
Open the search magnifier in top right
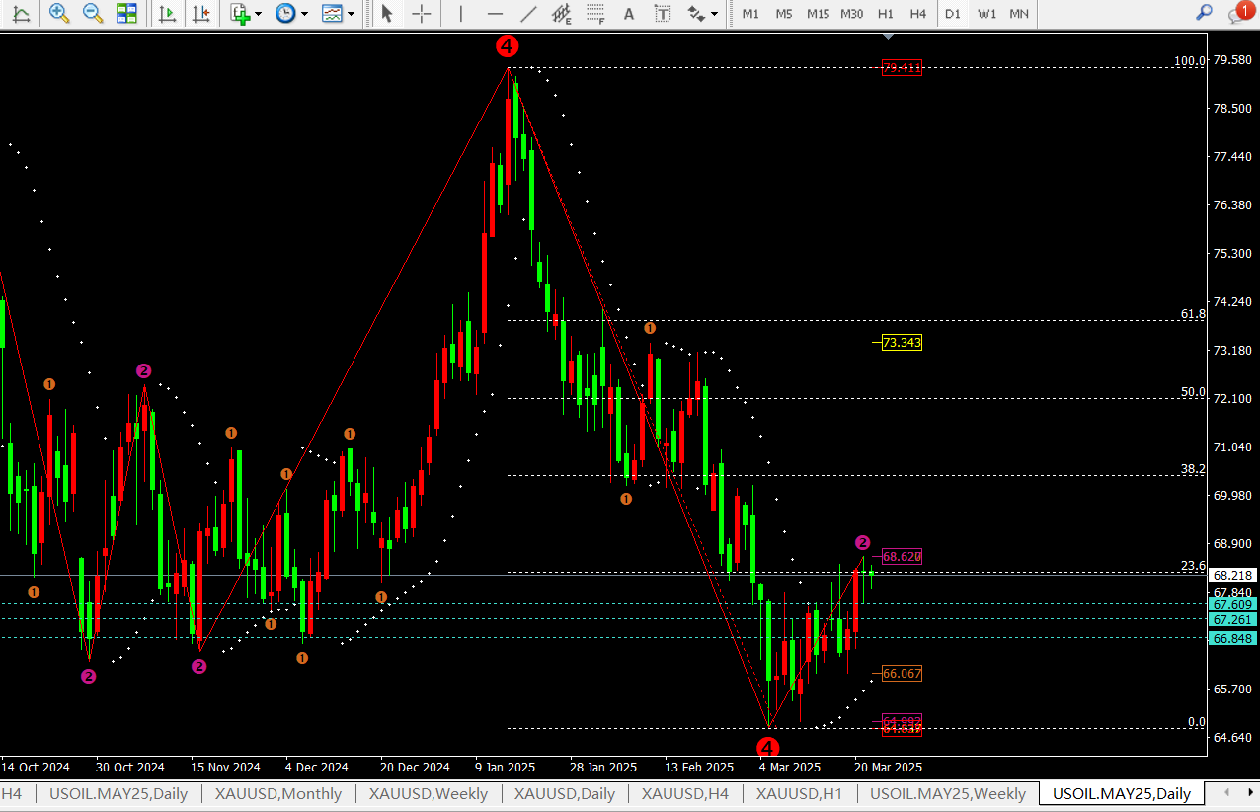tap(1203, 13)
